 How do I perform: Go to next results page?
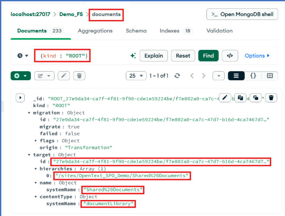(204, 76)
